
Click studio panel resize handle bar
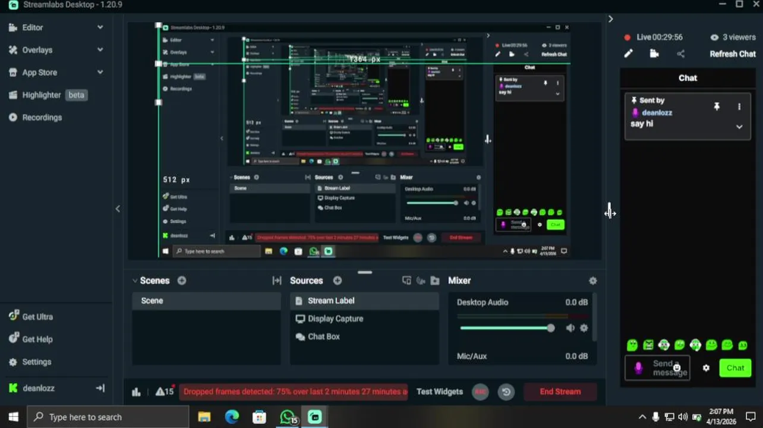click(x=365, y=272)
